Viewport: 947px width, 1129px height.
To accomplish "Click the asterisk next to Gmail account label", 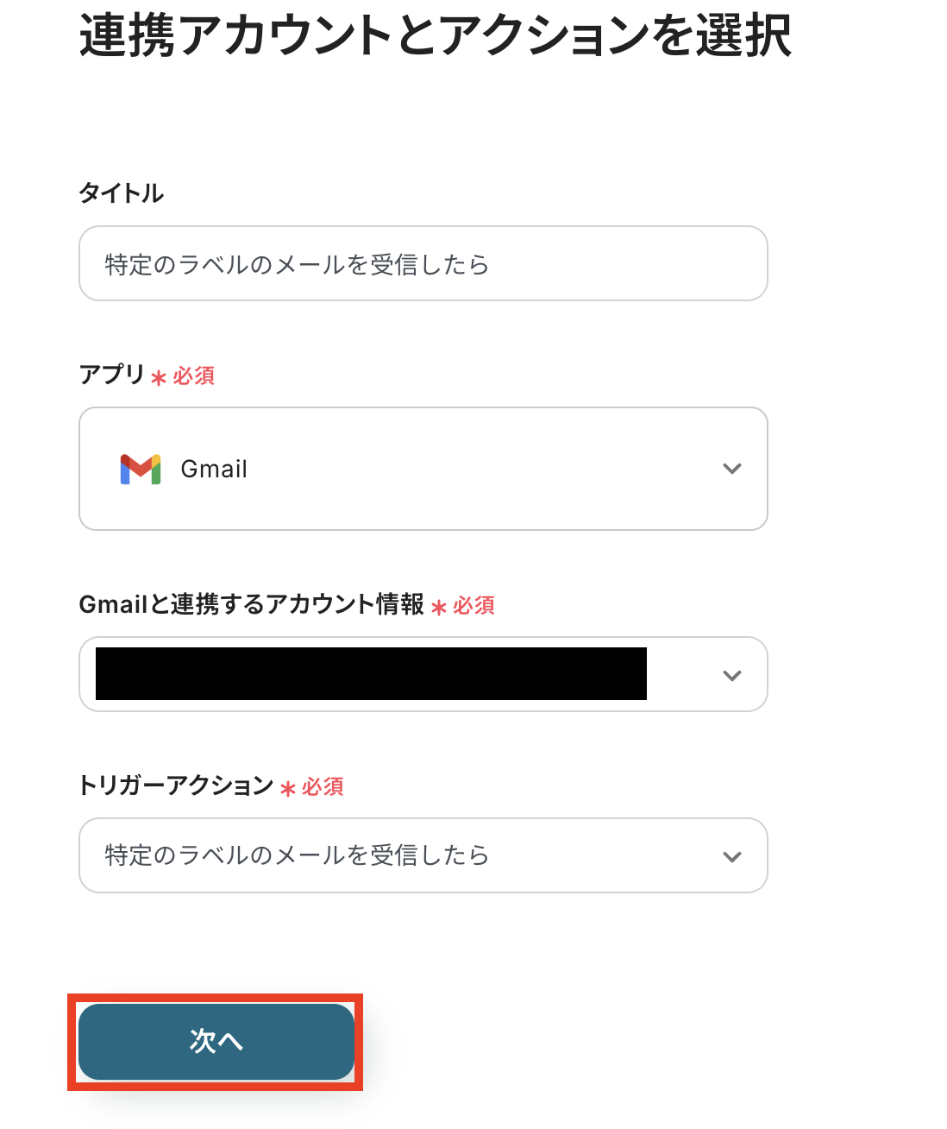I will coord(439,608).
